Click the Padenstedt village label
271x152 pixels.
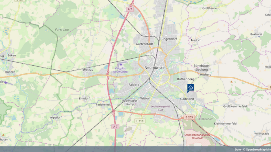tap(103, 104)
